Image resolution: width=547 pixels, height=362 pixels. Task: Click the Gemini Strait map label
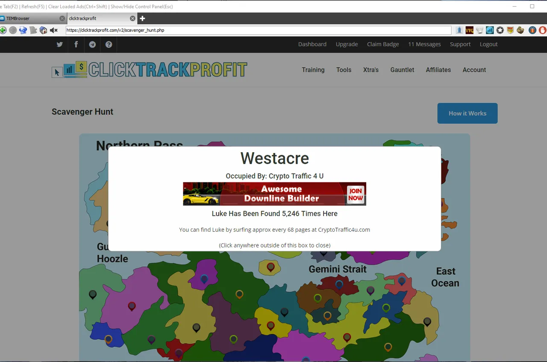click(x=338, y=269)
